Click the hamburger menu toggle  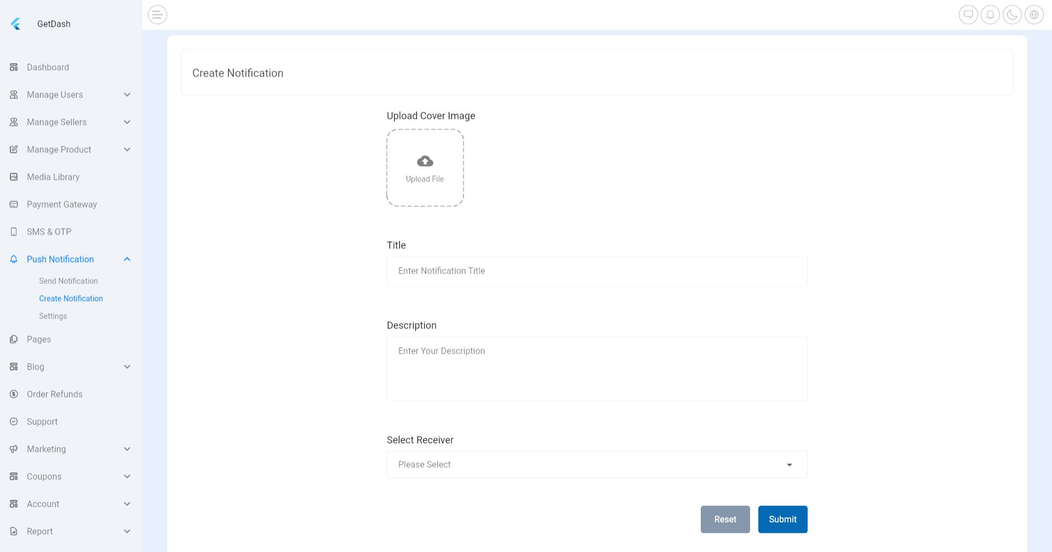(157, 15)
